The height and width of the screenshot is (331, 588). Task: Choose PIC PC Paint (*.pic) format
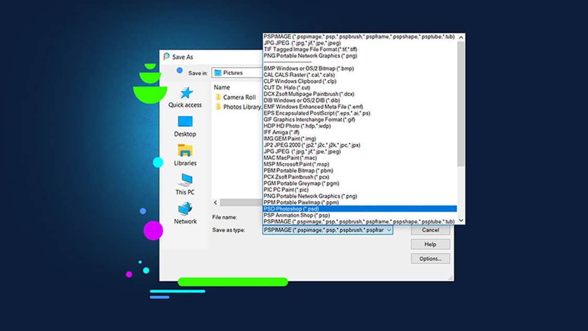point(360,189)
